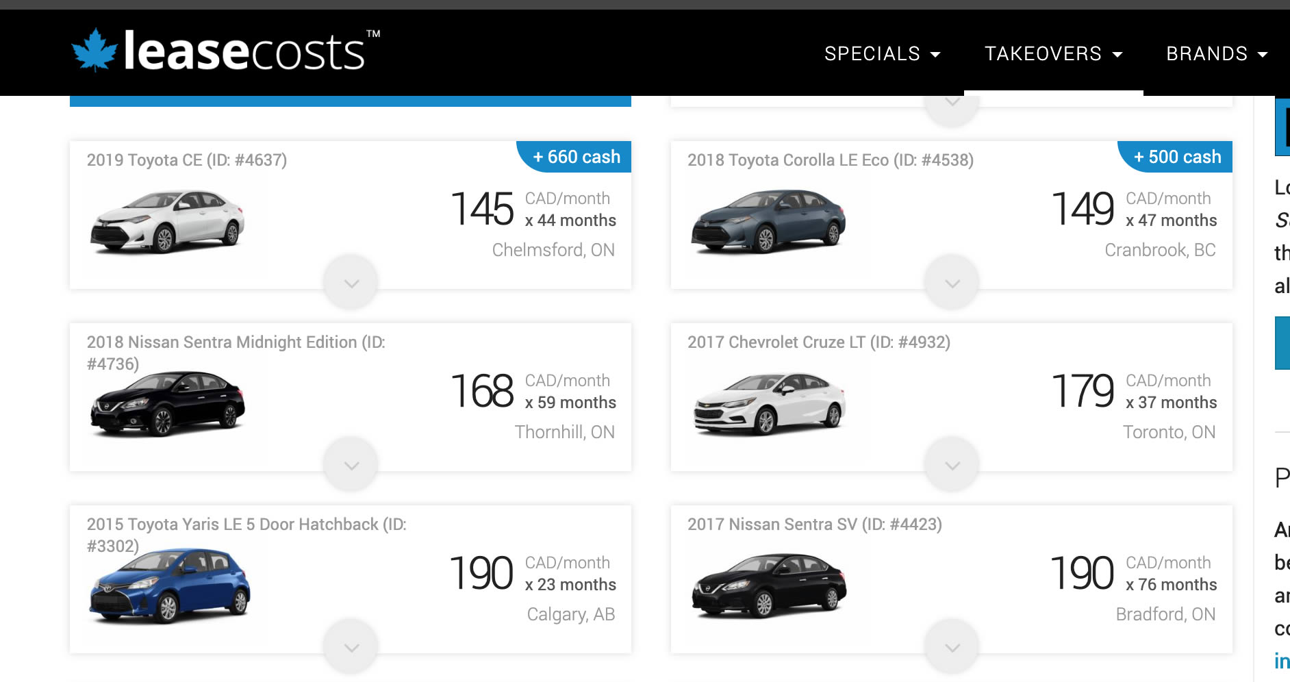The image size is (1290, 682).
Task: Click the 149 CAD/month price
Action: pyautogui.click(x=1083, y=209)
